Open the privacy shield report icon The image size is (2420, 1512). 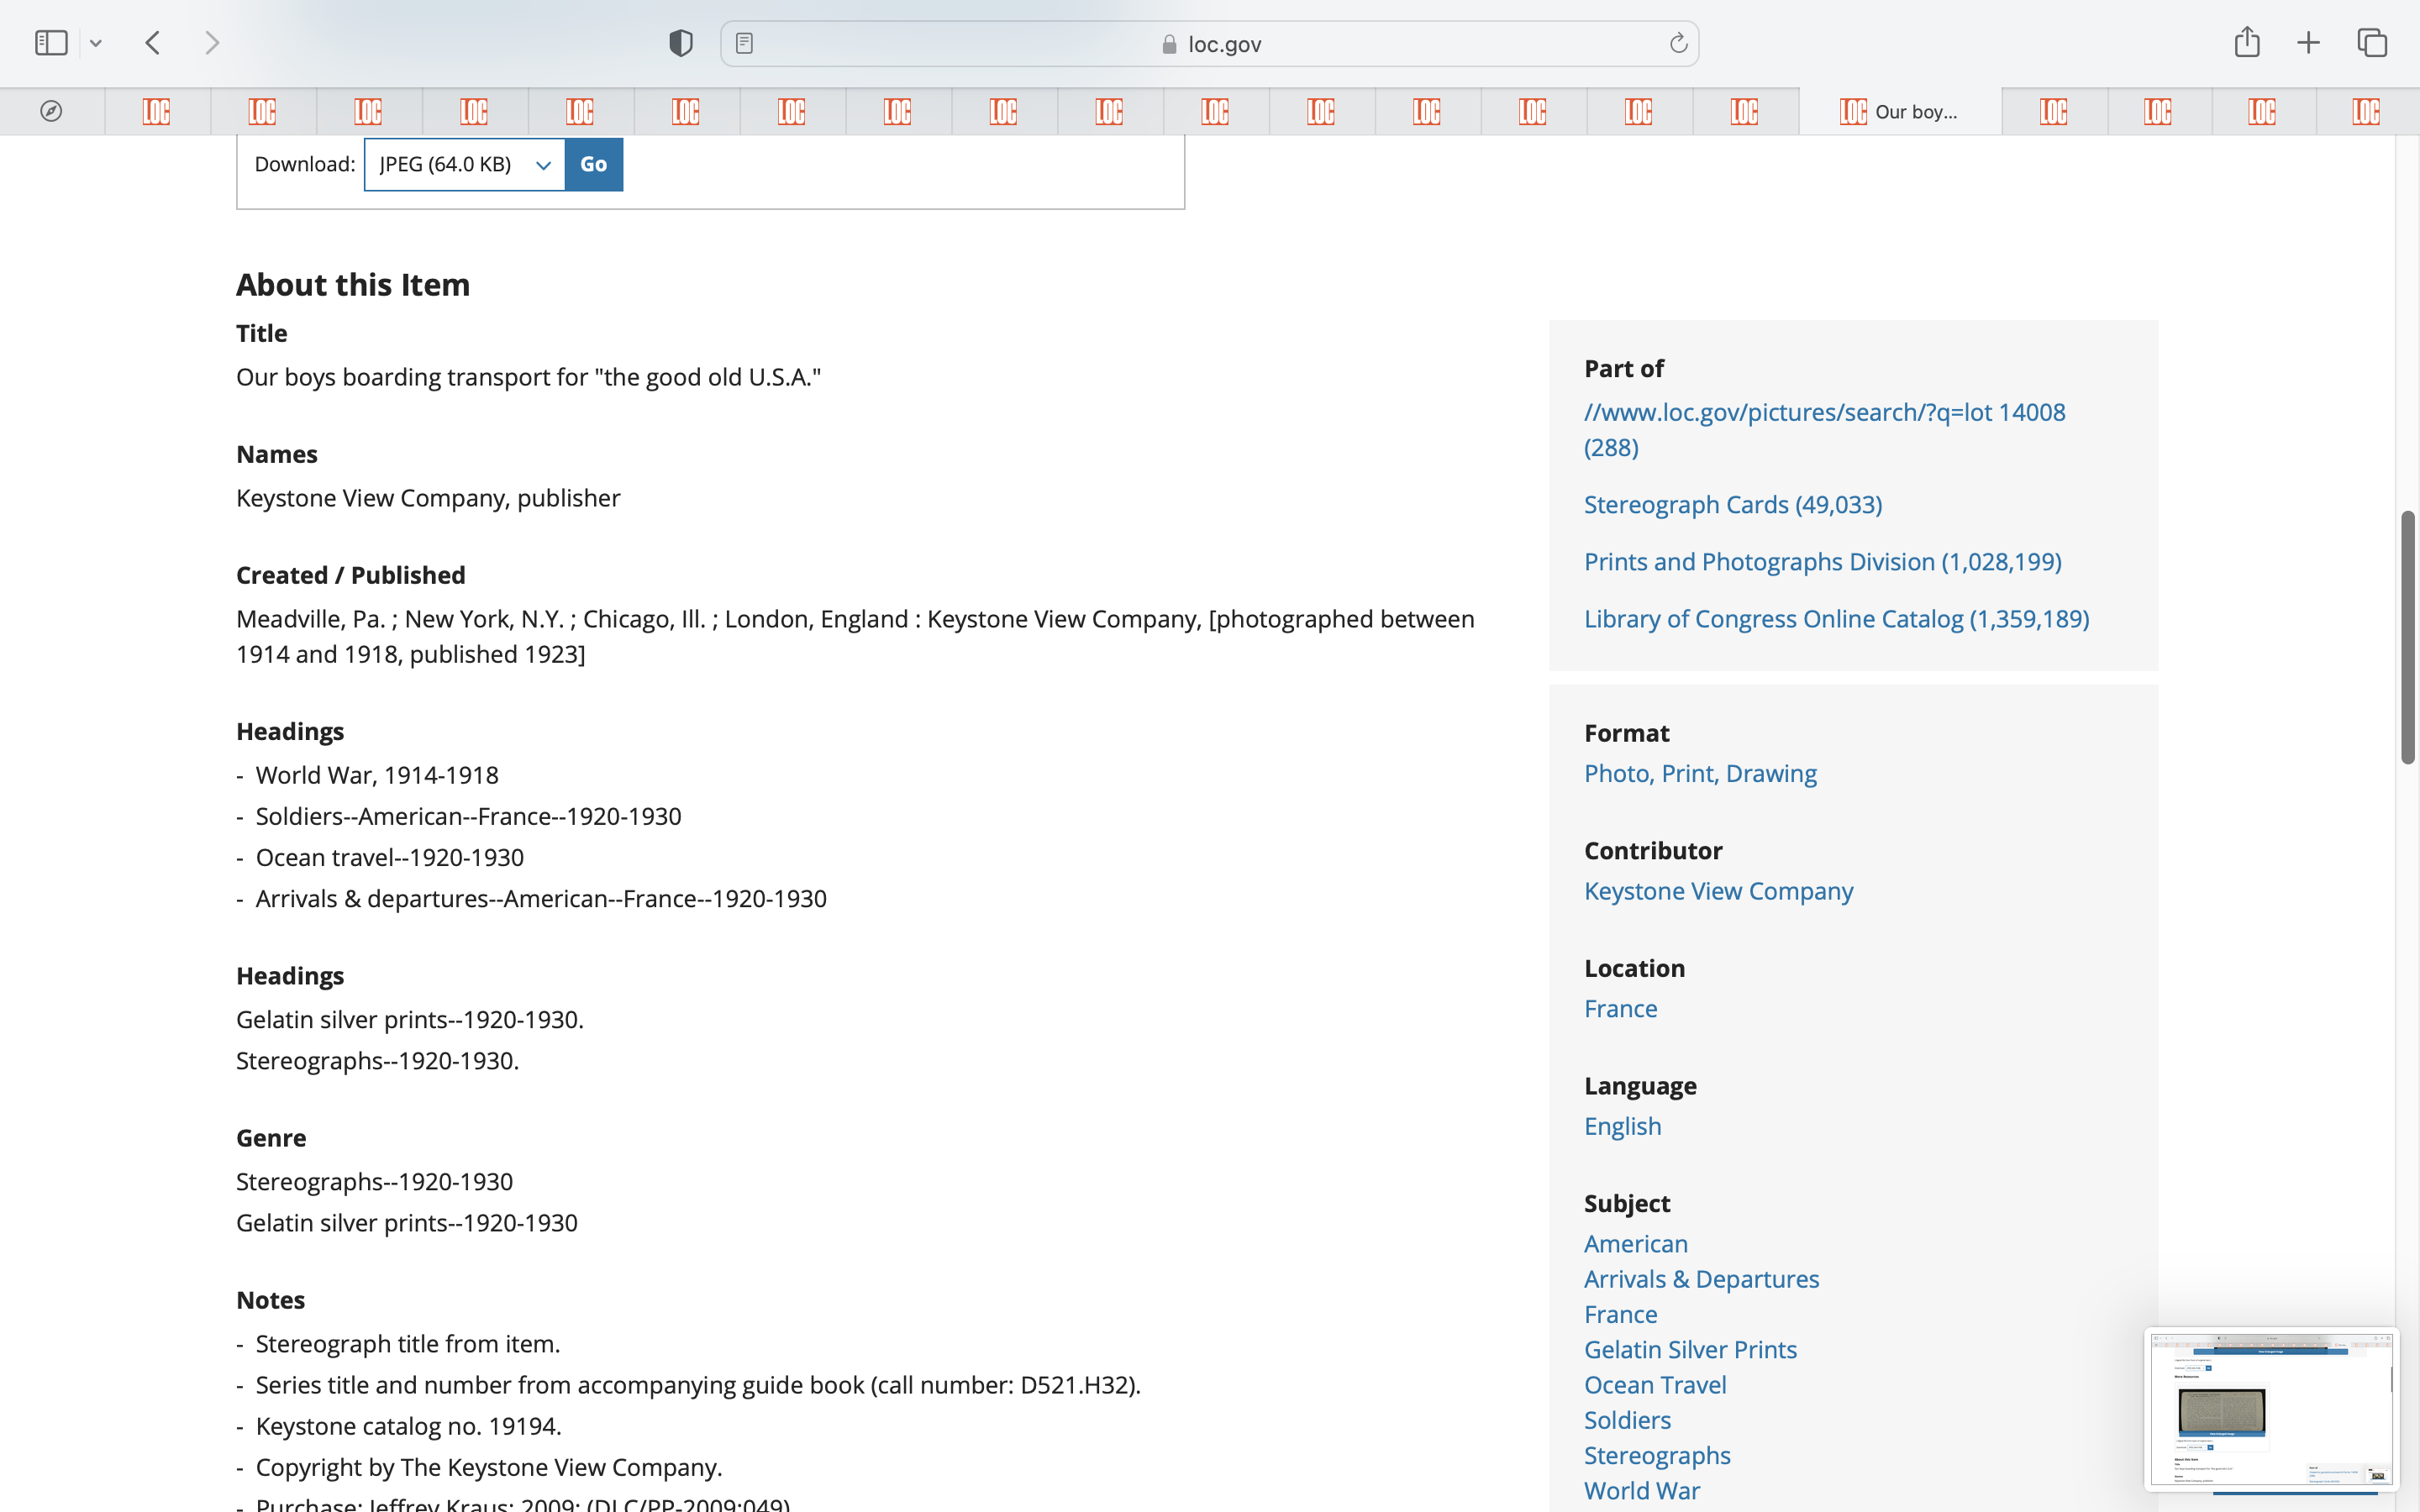click(x=680, y=43)
